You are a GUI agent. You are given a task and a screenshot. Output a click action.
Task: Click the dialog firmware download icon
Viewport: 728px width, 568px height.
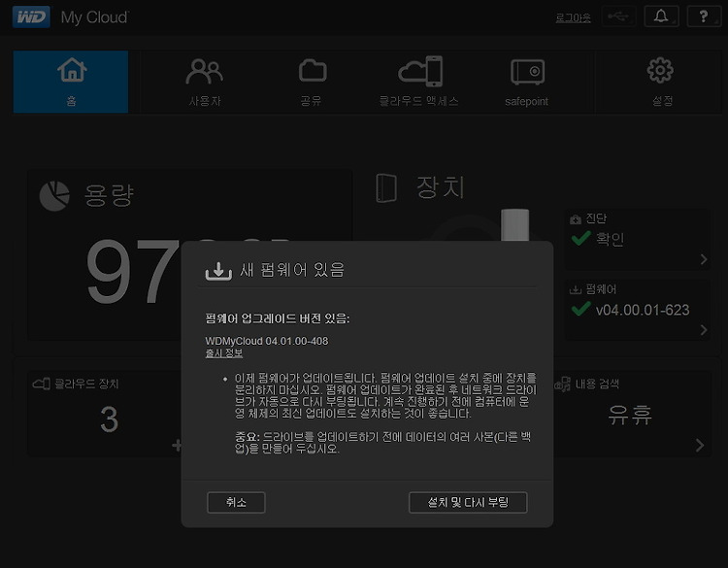point(218,271)
